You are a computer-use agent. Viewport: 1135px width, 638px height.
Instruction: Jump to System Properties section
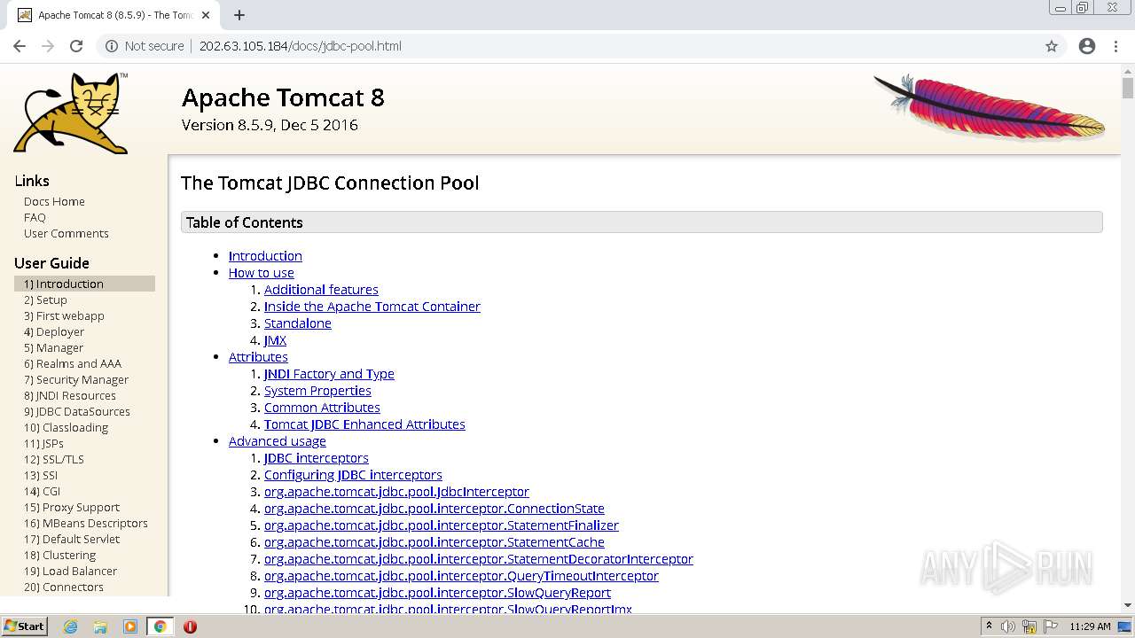pos(317,391)
